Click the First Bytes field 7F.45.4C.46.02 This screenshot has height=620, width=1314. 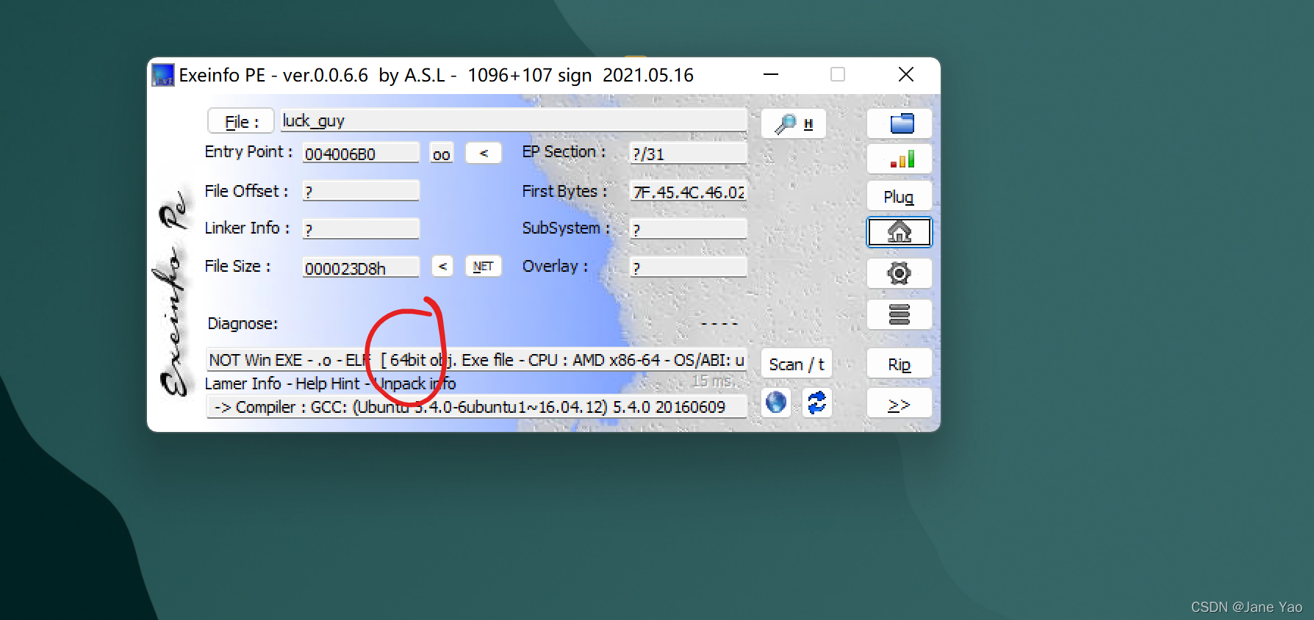[688, 191]
